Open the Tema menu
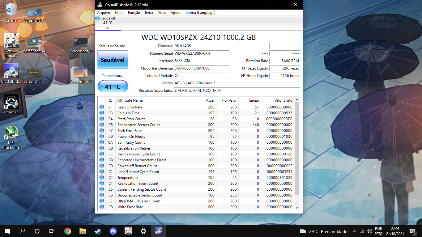 (x=149, y=13)
